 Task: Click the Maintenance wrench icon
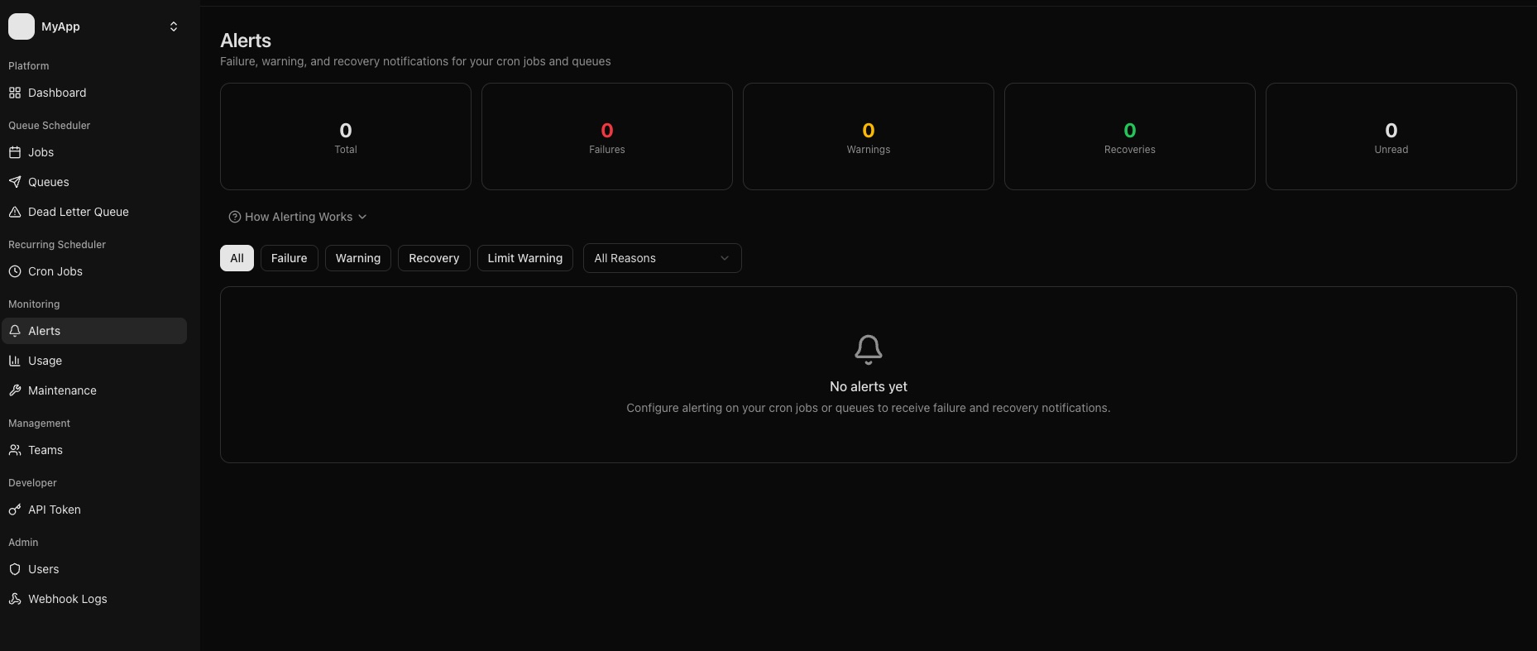point(15,390)
